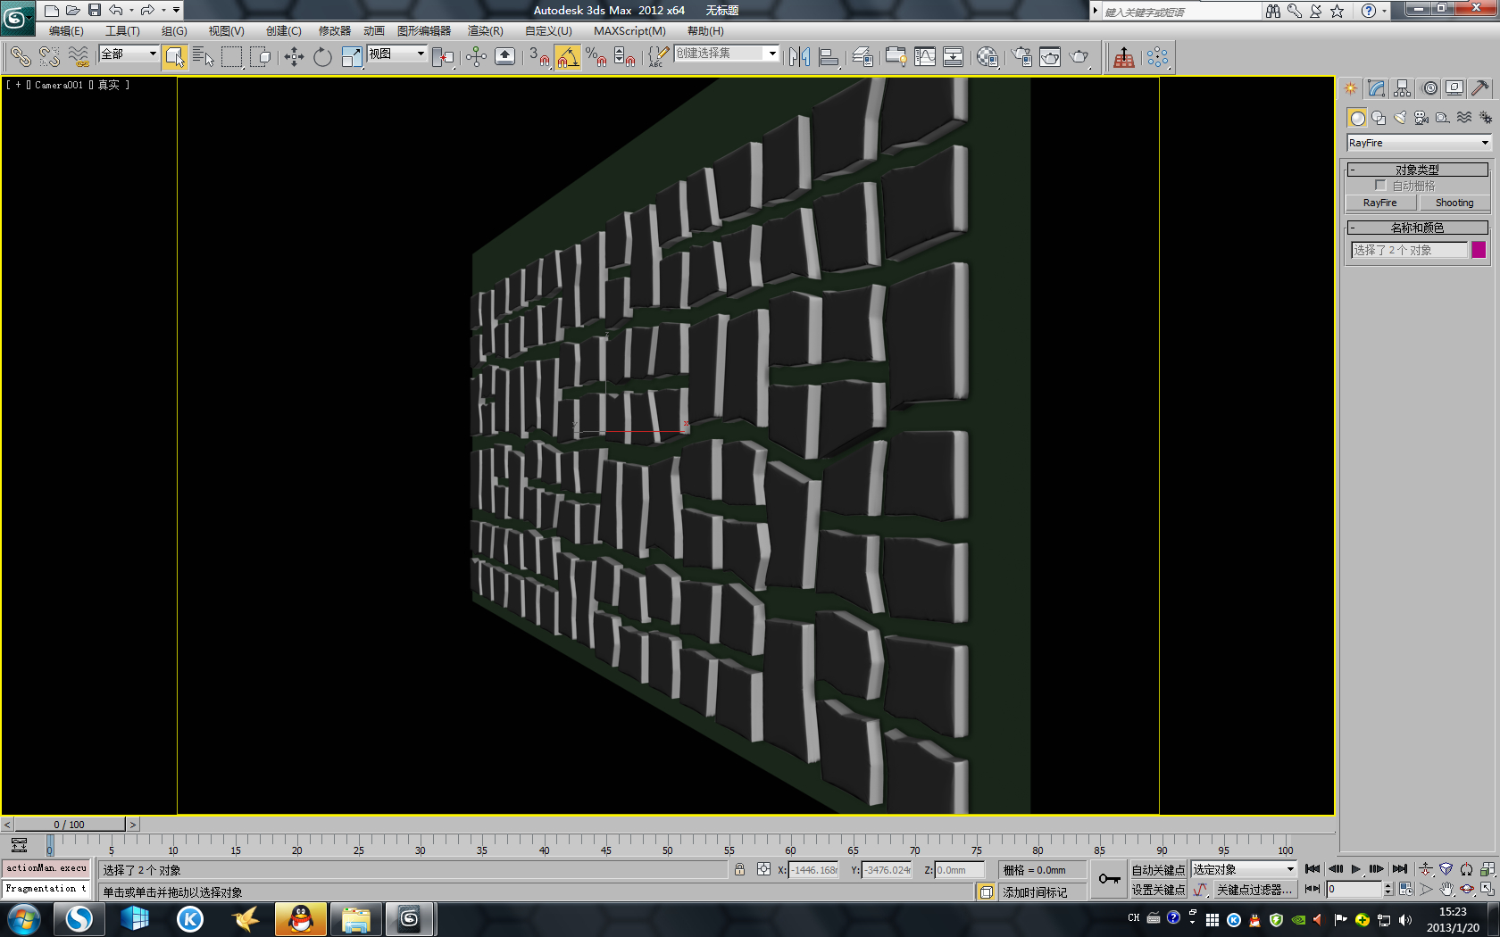Select the Move tool in toolbar

pyautogui.click(x=294, y=57)
